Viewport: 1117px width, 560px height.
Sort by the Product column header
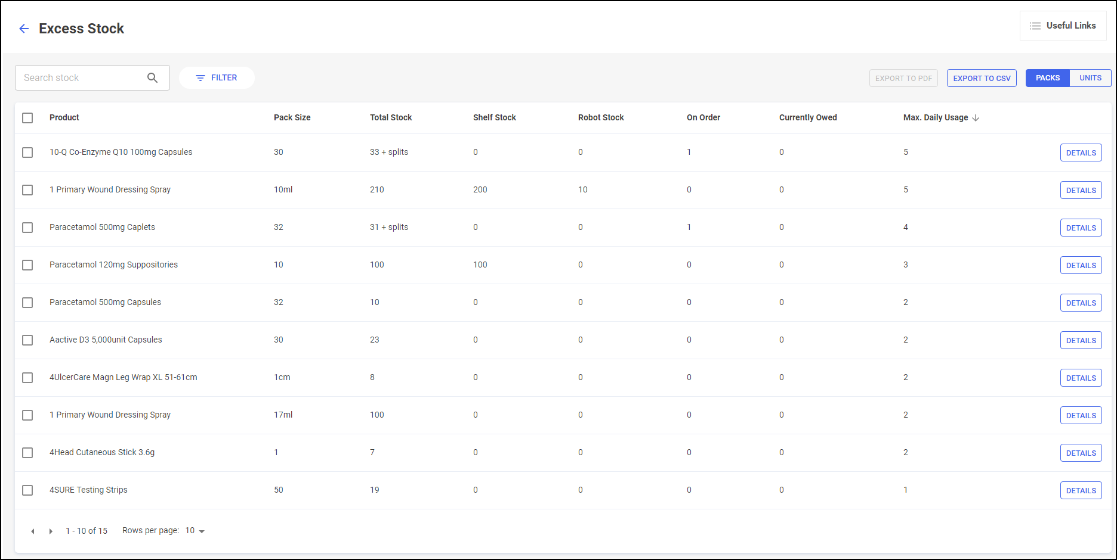coord(64,117)
